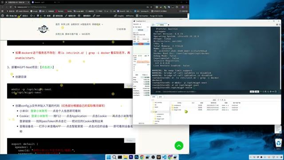The width and height of the screenshot is (284, 160).
Task: Click 订阅转换 in the site header
Action: [121, 29]
